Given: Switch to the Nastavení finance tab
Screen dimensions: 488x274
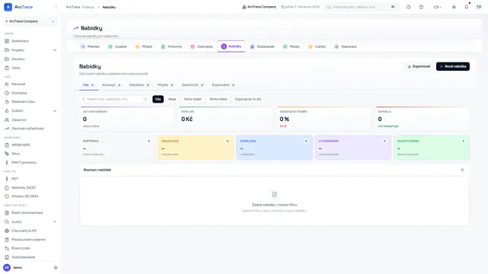Looking at the screenshot, I should (345, 46).
